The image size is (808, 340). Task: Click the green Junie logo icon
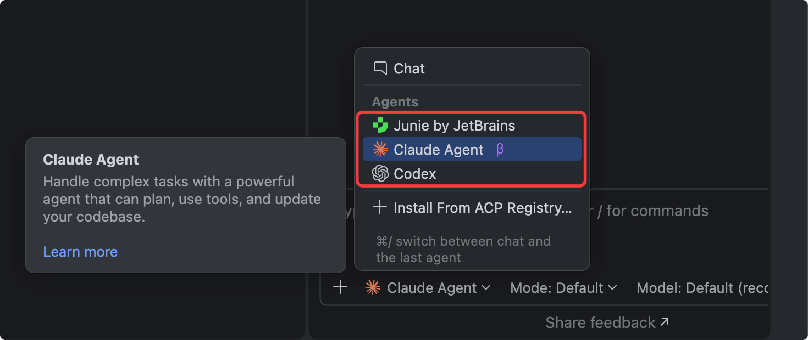(x=380, y=126)
